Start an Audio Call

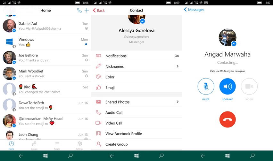[136, 112]
